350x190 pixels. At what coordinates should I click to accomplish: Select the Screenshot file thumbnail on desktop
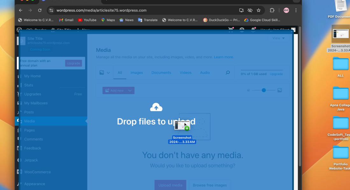[x=341, y=34]
